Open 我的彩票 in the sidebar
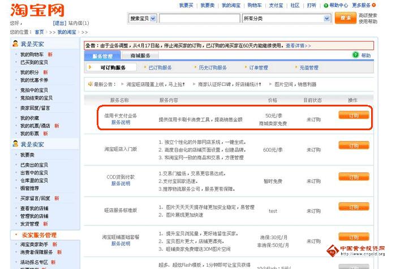The image size is (396, 269). (x=29, y=134)
